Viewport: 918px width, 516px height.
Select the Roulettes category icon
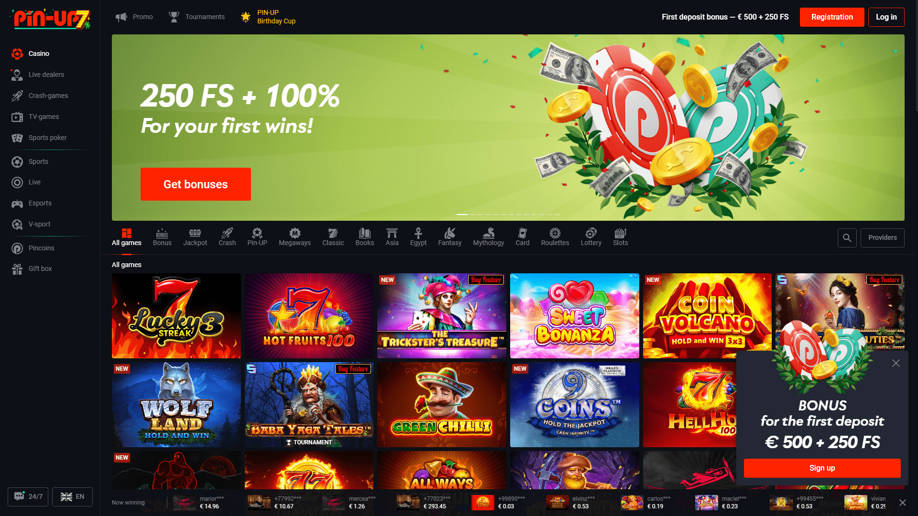point(555,233)
